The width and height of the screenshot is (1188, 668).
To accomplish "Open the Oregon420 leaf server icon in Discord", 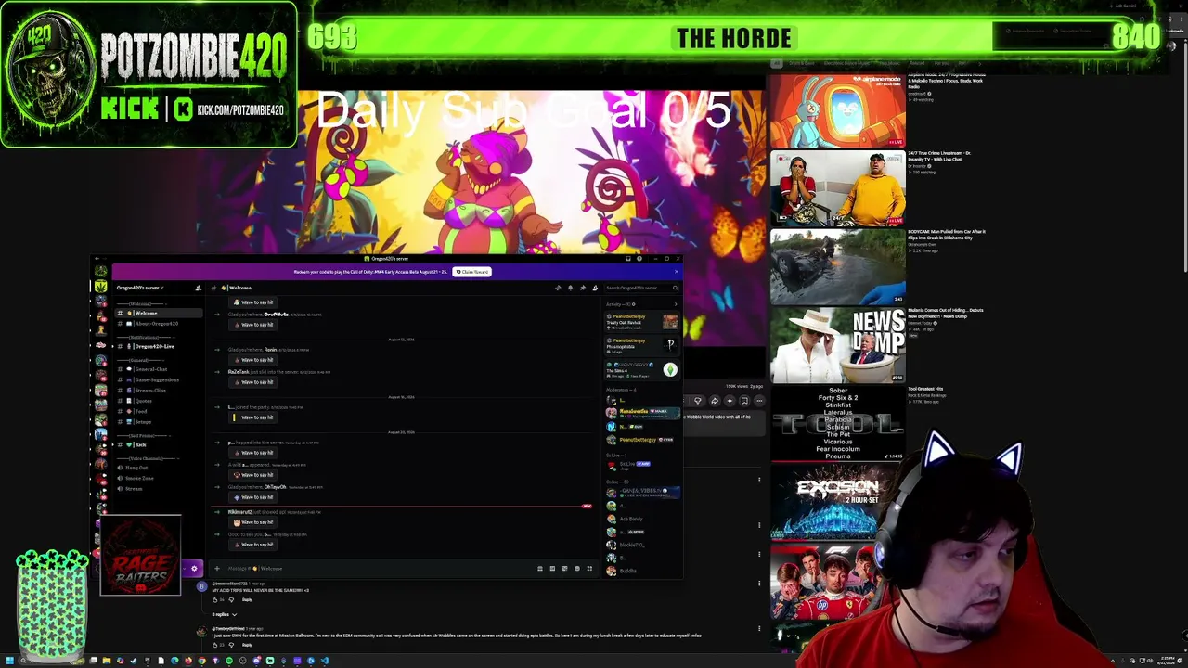I will tap(100, 288).
